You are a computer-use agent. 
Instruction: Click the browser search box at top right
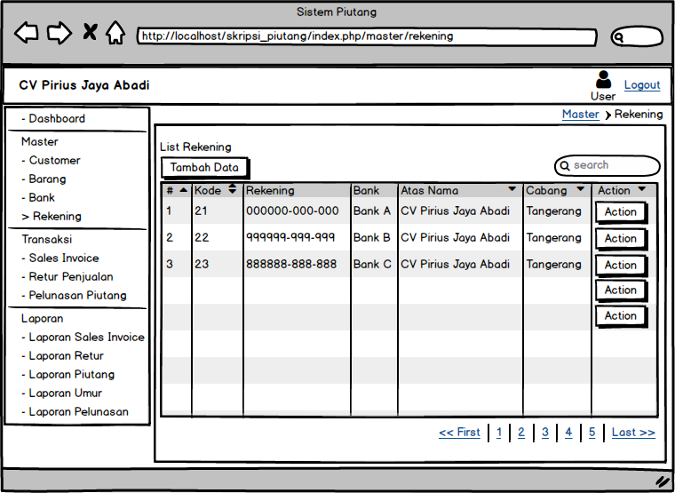(x=637, y=36)
